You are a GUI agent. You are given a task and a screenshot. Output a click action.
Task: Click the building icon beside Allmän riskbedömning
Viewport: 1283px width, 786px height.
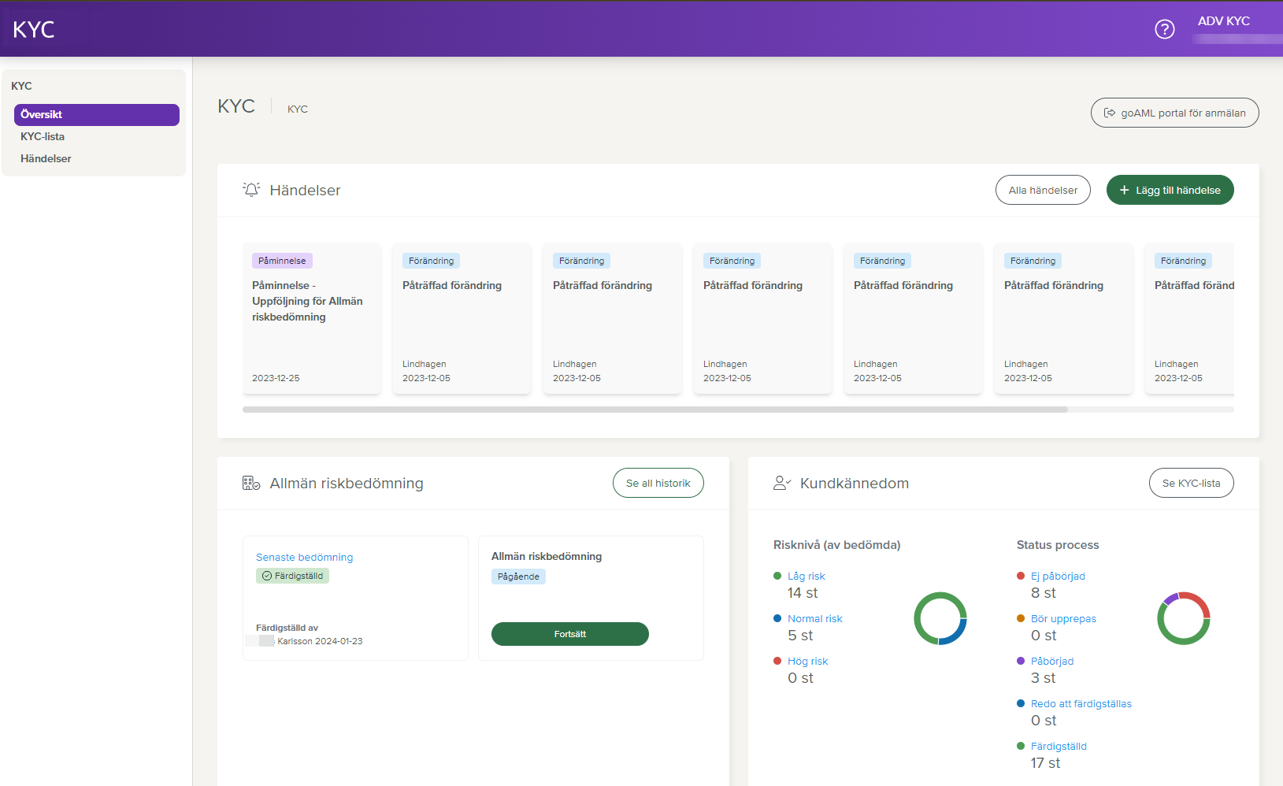point(251,483)
